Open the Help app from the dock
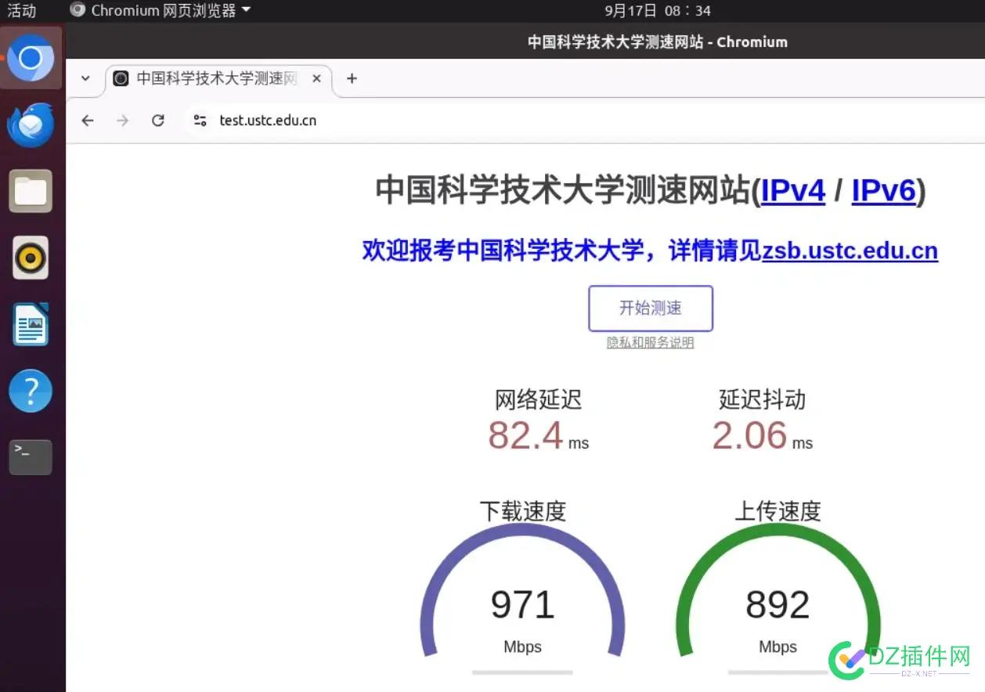985x692 pixels. 30,391
